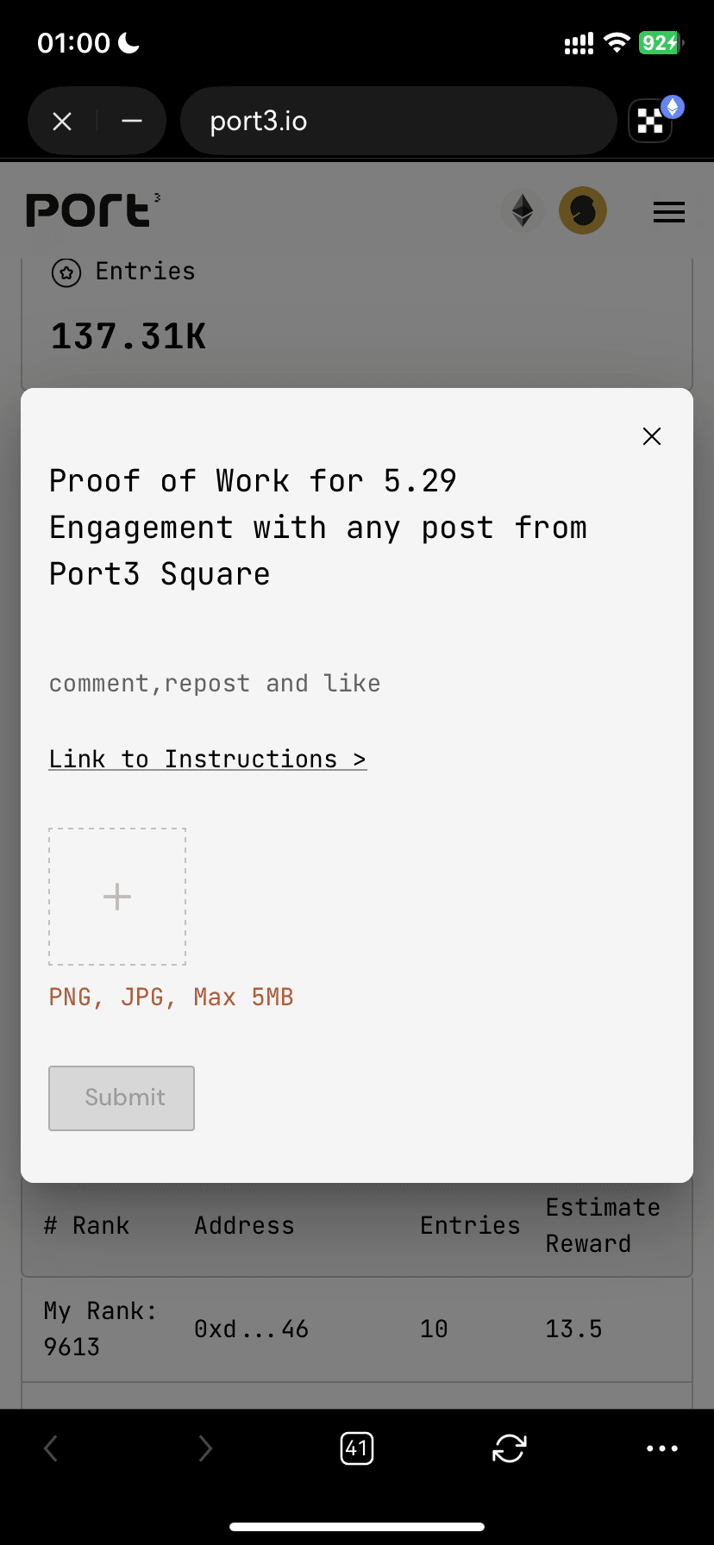The width and height of the screenshot is (714, 1545).
Task: Minimize the in-app browser
Action: [132, 122]
